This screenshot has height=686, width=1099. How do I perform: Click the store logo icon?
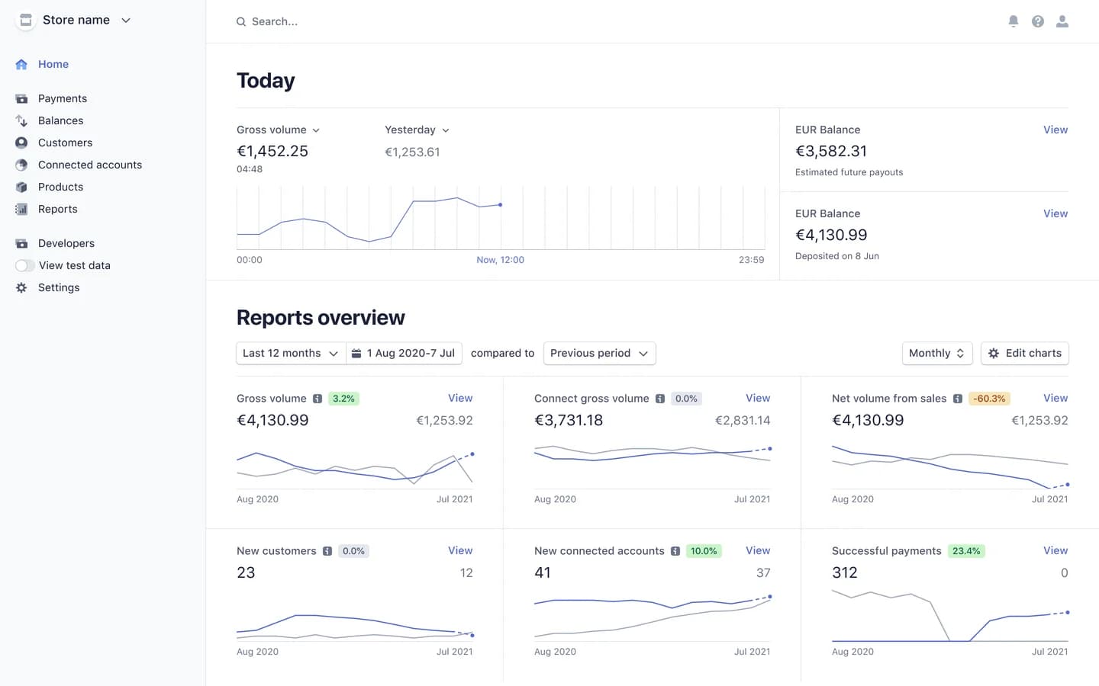click(26, 21)
